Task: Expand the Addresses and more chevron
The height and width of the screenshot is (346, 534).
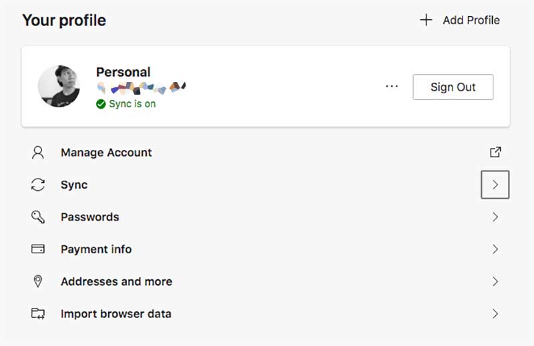Action: [x=495, y=281]
